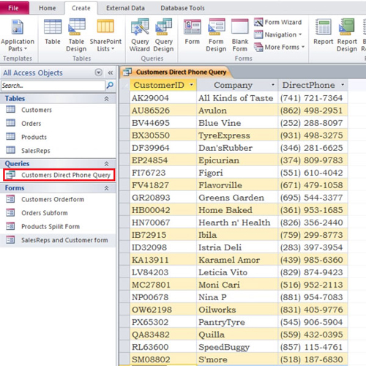Create a new Report

pyautogui.click(x=323, y=32)
